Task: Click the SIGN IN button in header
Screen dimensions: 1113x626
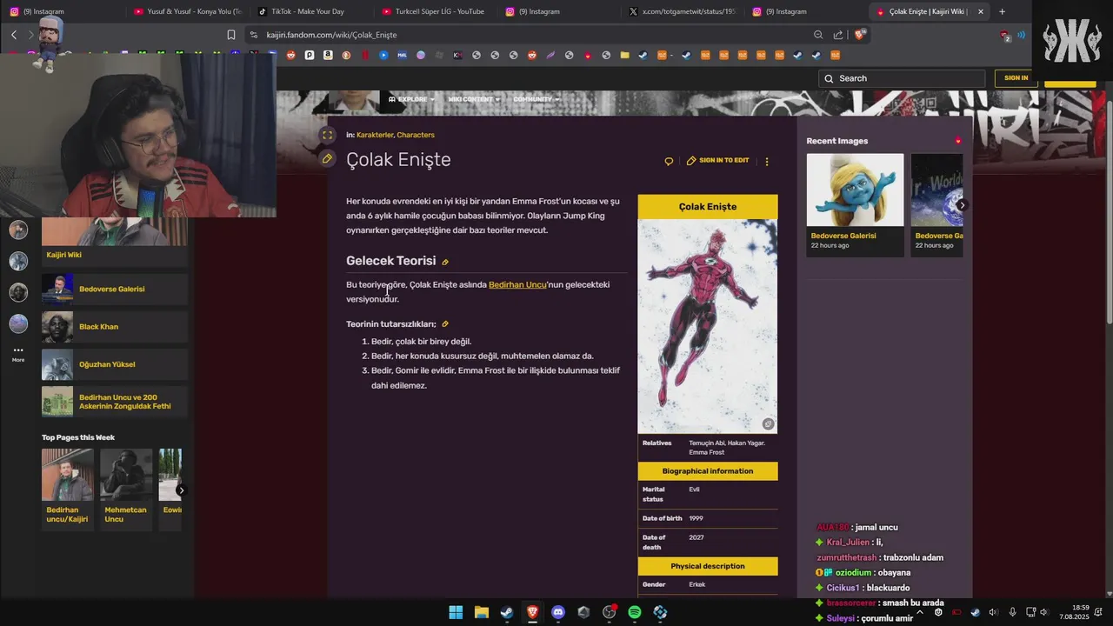Action: point(1016,78)
